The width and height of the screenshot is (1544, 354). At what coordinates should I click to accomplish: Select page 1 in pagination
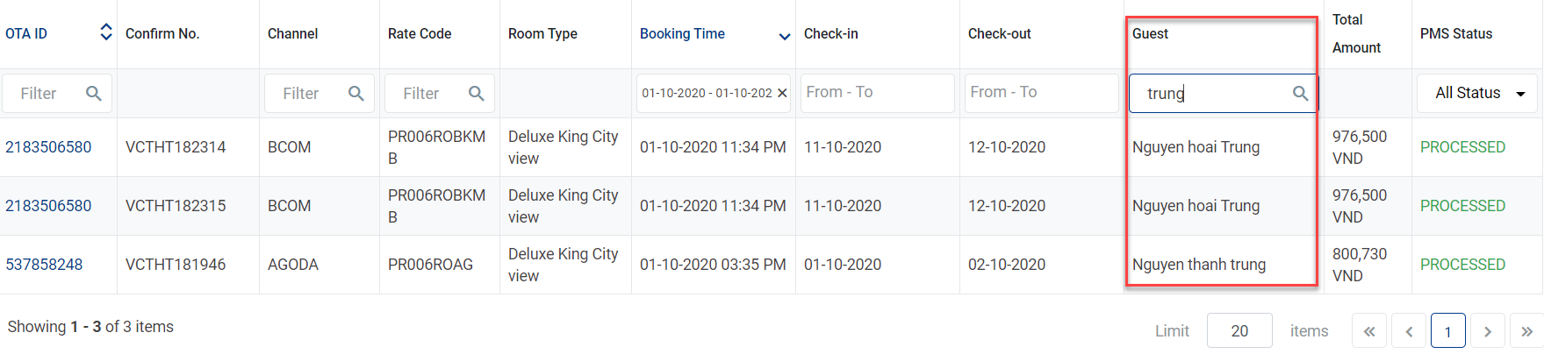[1447, 331]
